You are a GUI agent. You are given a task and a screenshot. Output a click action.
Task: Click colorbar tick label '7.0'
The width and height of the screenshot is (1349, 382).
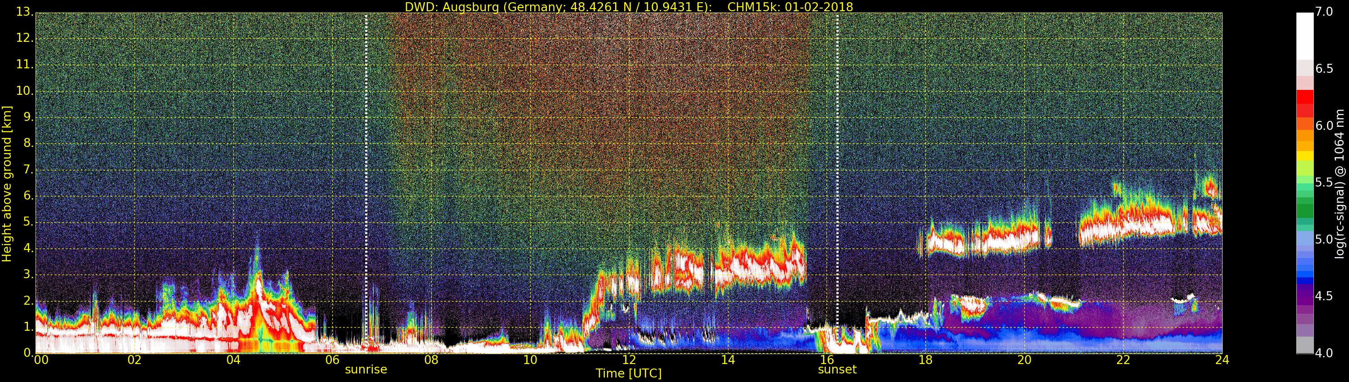[x=1324, y=12]
